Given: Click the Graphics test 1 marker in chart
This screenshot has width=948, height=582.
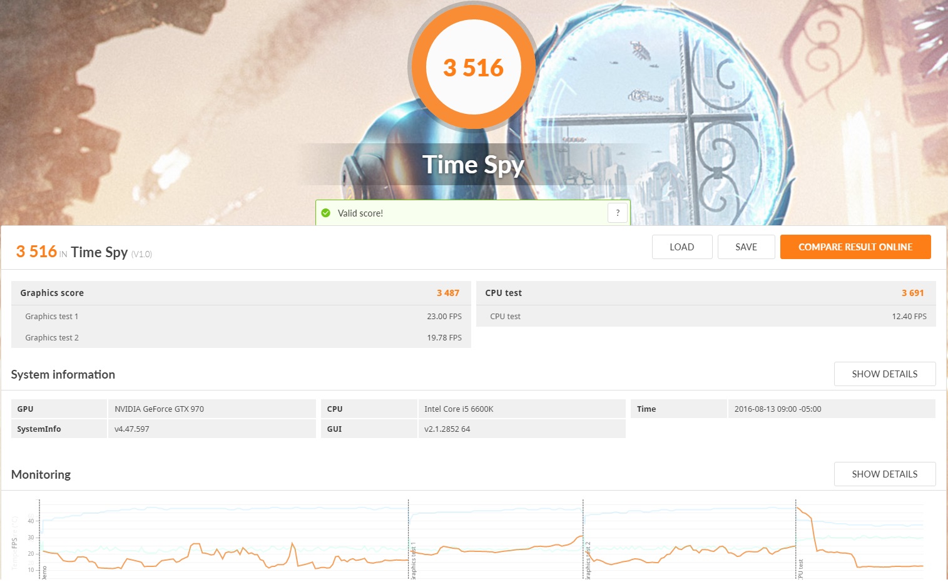Looking at the screenshot, I should tap(413, 561).
